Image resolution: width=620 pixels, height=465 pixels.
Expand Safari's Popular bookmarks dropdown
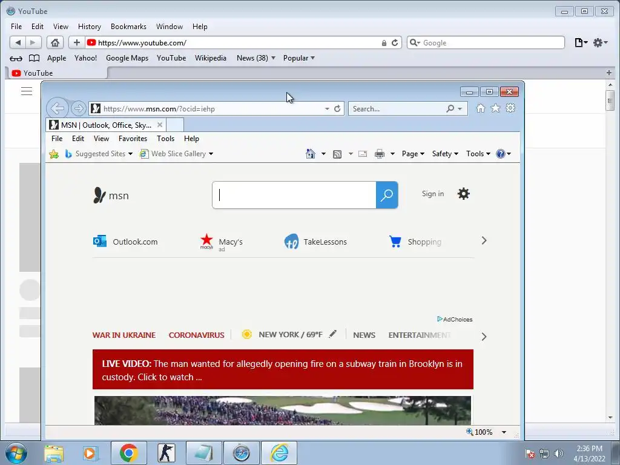click(x=299, y=58)
